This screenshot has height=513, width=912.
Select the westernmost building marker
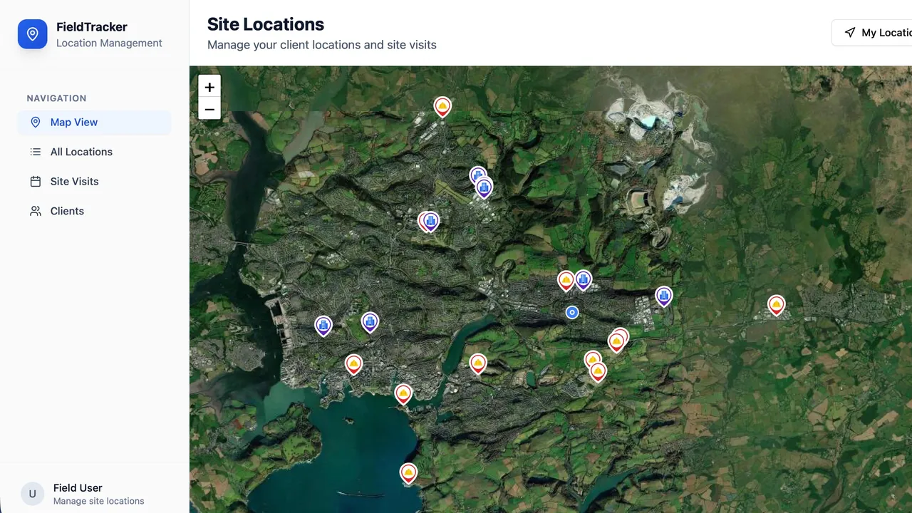click(323, 326)
